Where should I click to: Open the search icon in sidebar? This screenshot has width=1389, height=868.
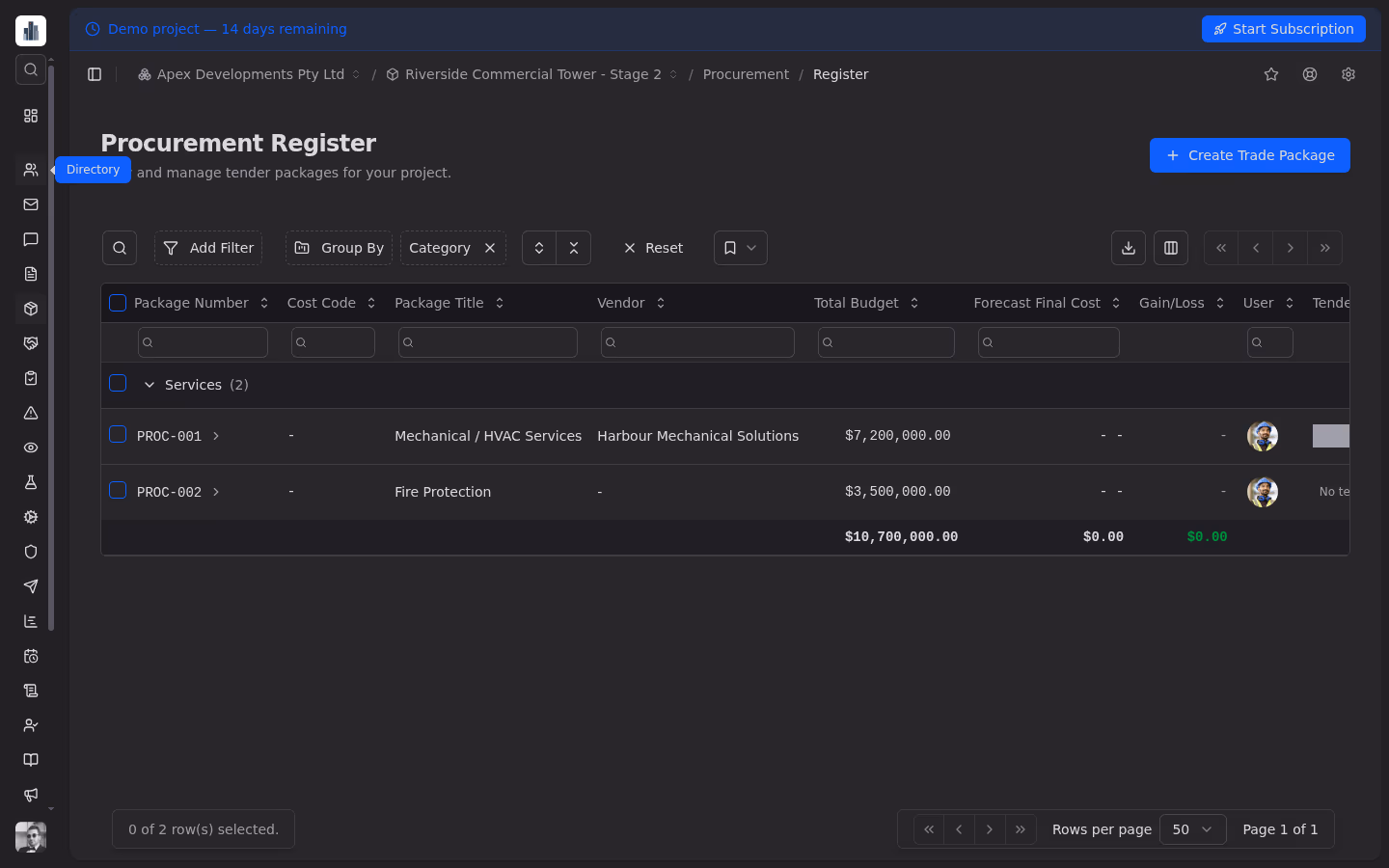click(x=30, y=69)
